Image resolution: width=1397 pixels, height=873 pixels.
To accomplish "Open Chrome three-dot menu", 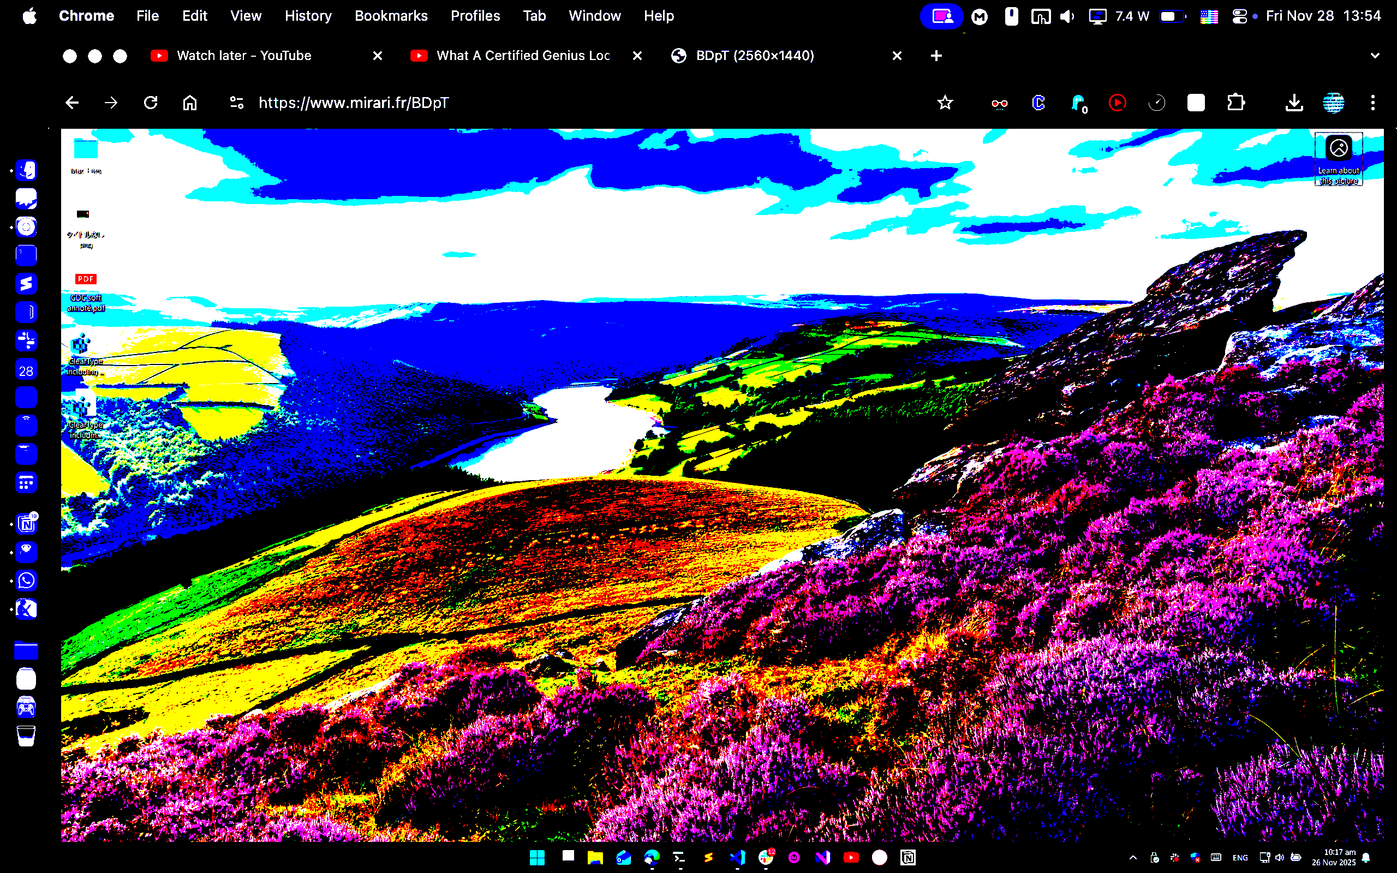I will pyautogui.click(x=1373, y=103).
